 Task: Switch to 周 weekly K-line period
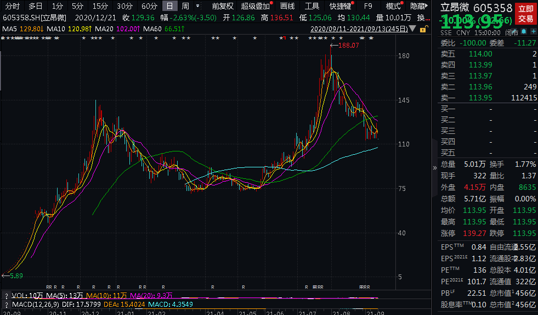pos(185,6)
